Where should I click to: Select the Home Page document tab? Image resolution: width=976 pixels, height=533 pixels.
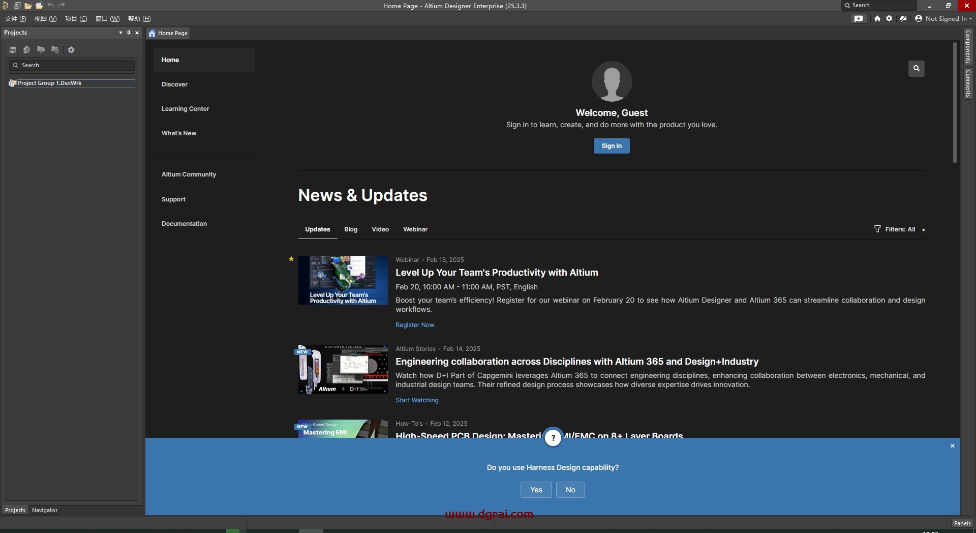coord(168,33)
